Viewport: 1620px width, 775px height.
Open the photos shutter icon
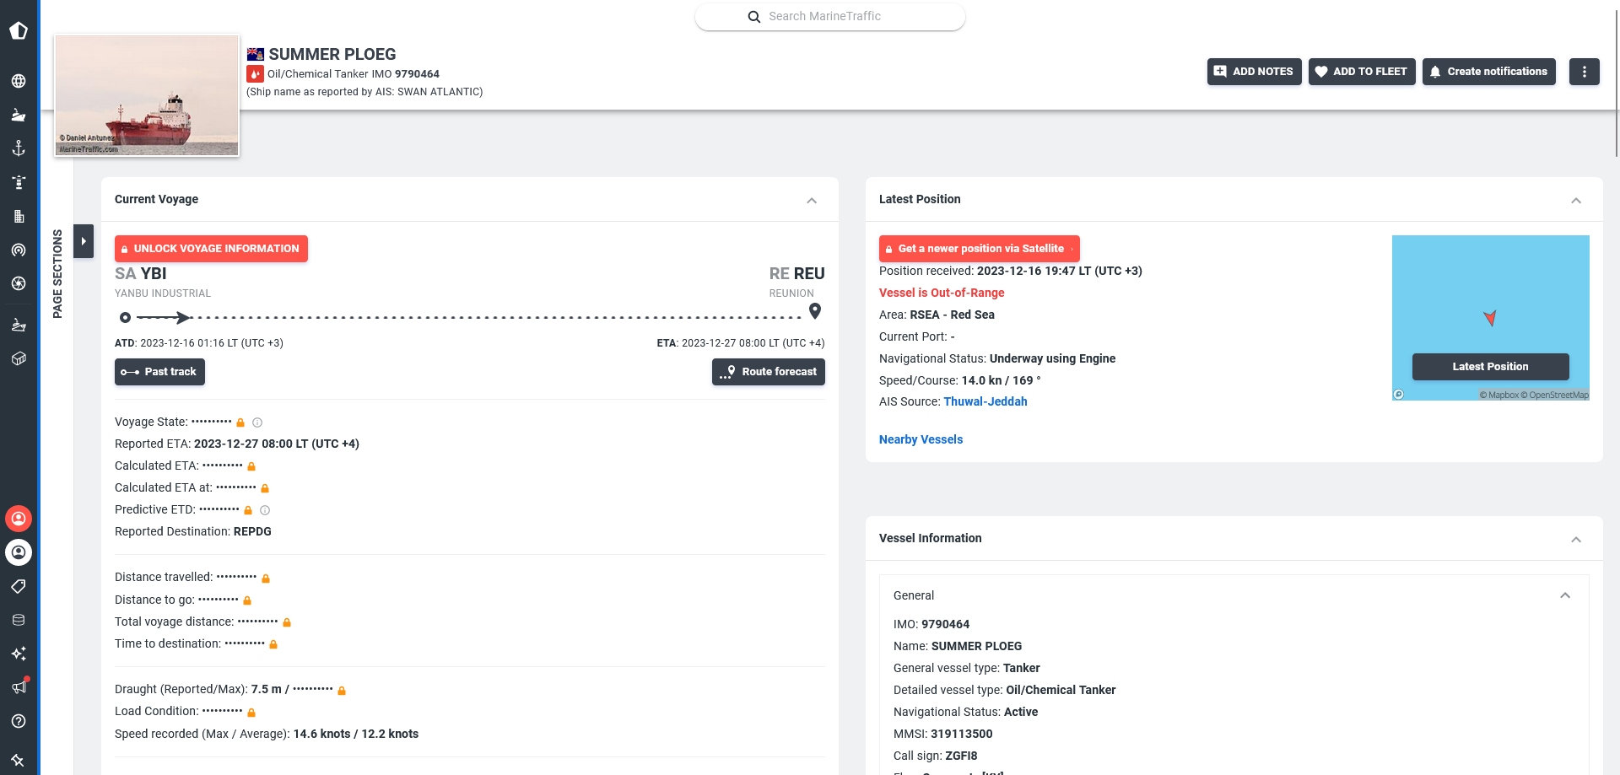tap(19, 283)
